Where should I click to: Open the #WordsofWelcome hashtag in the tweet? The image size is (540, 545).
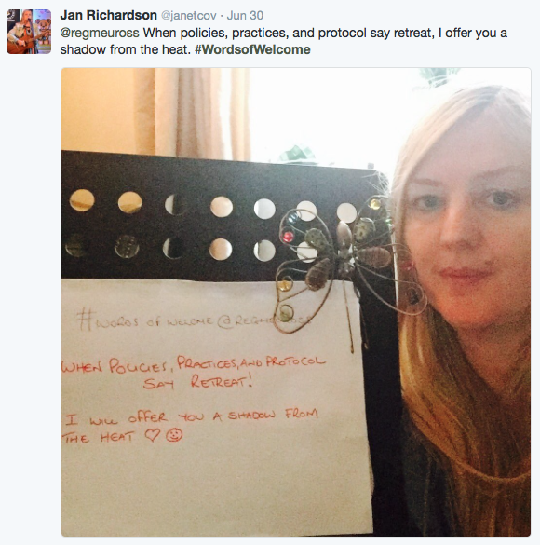coord(252,49)
